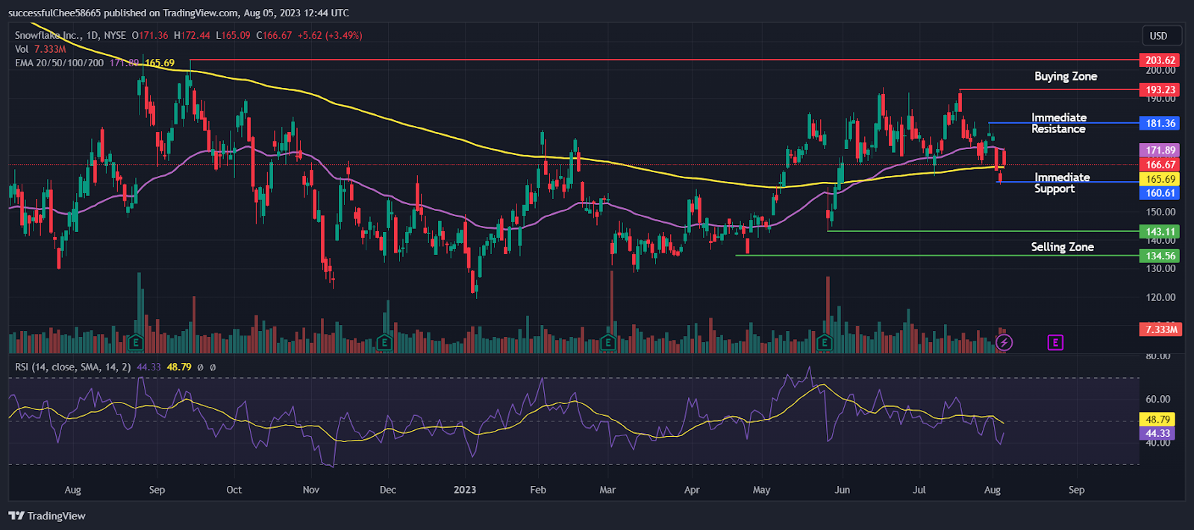Click the 143.11 green price label
This screenshot has height=530, width=1194.
pyautogui.click(x=1160, y=232)
